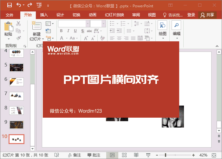Switch to the 切换 ribbon tab

pyautogui.click(x=76, y=15)
